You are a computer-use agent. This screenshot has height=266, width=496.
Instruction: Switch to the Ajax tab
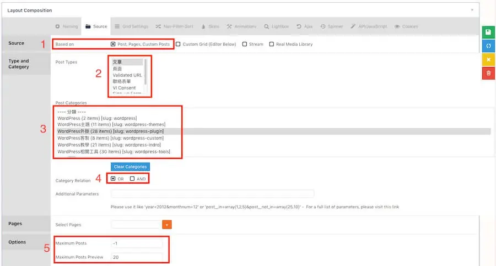pyautogui.click(x=304, y=26)
